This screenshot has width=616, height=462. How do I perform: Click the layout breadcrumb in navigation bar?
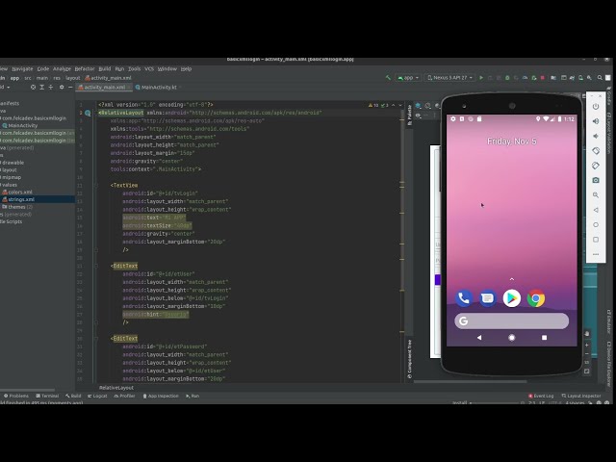click(73, 78)
